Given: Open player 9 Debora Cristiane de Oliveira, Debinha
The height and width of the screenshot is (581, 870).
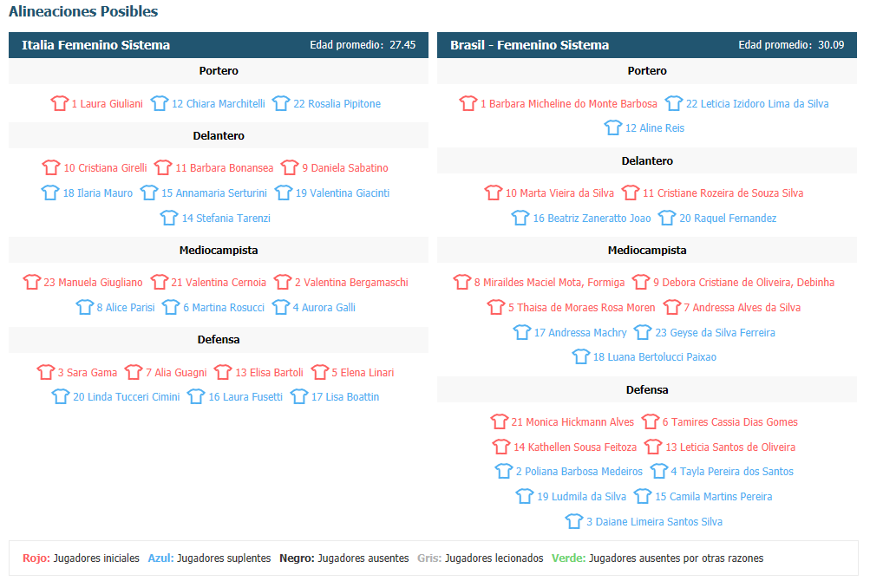Looking at the screenshot, I should (743, 283).
